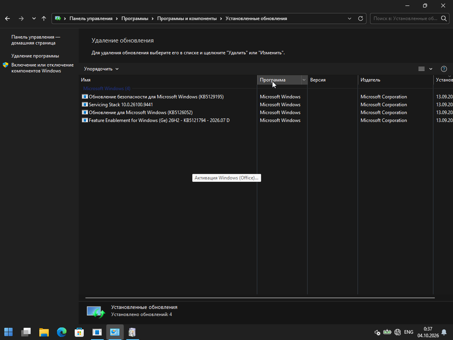Open Программы и компоненты breadcrumb
This screenshot has width=453, height=340.
point(187,18)
